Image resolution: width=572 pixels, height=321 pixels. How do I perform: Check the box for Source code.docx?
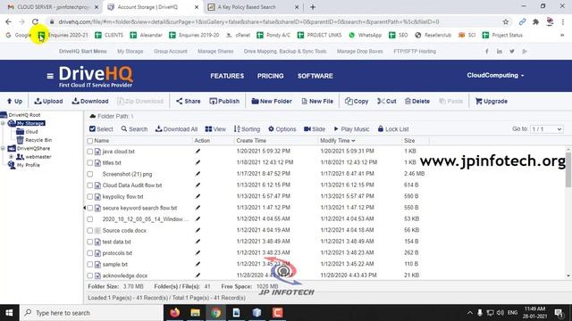89,230
